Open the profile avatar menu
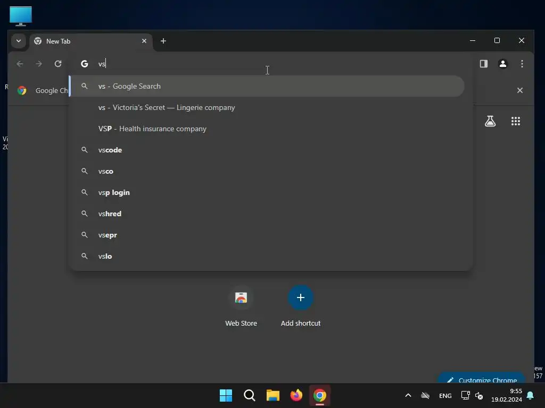Screen dimensions: 545x408 tap(502, 64)
